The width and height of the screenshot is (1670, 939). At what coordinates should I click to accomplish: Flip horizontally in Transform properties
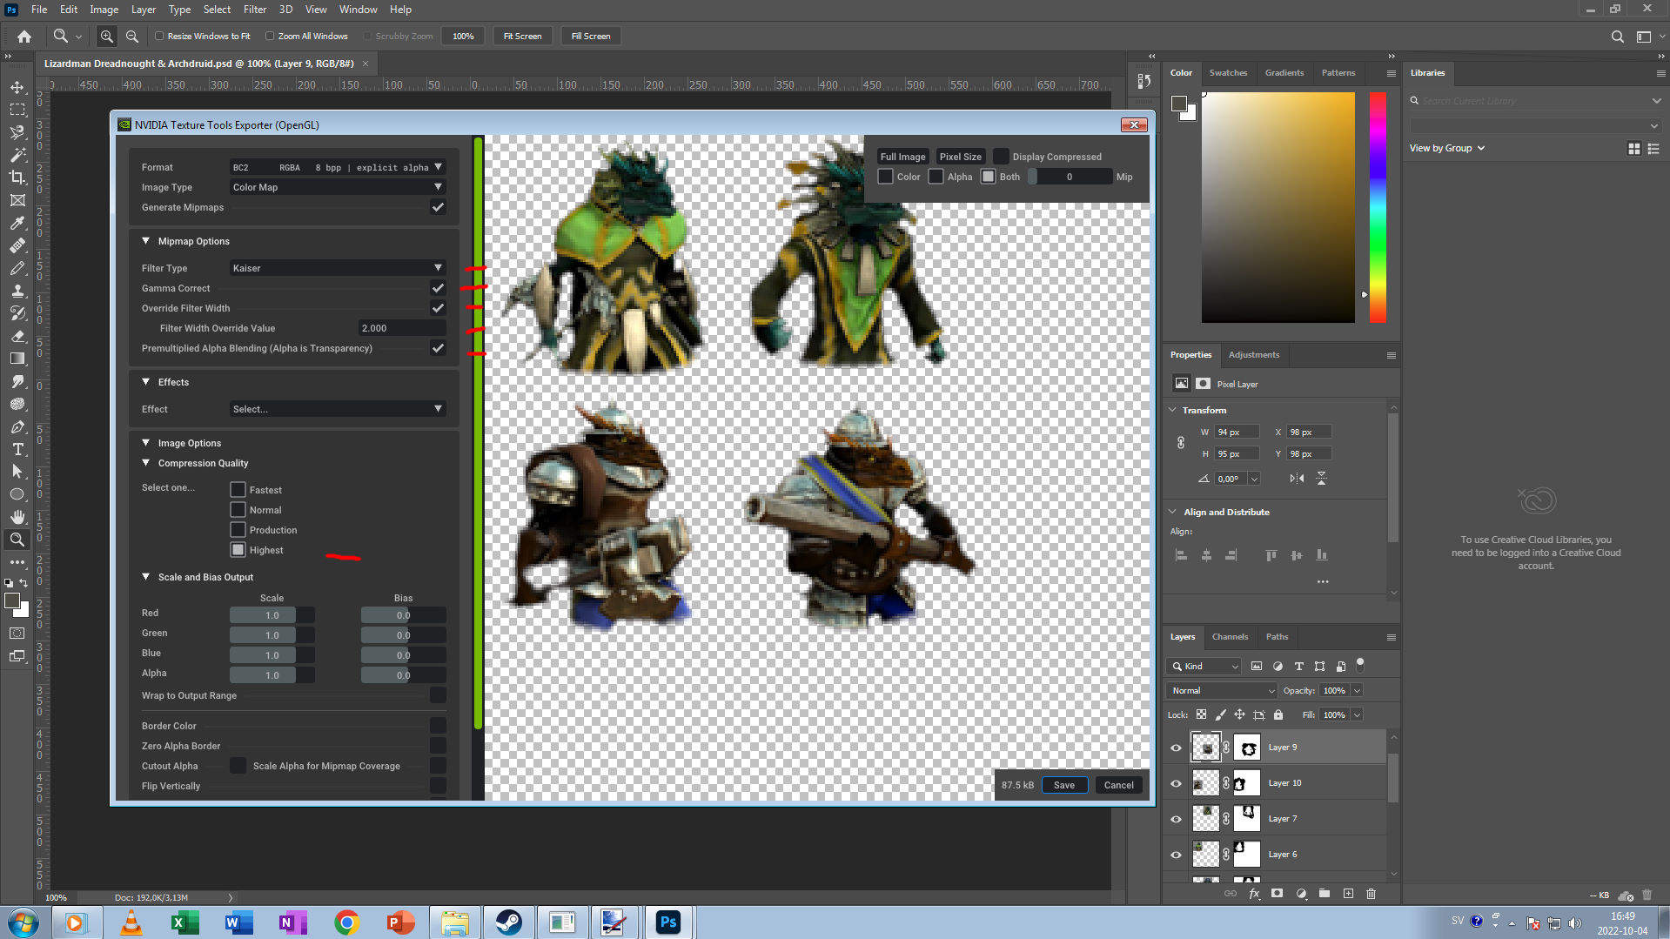coord(1297,479)
